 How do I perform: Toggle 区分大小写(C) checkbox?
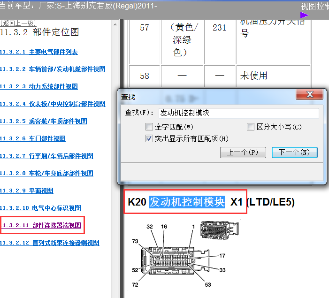click(x=251, y=127)
